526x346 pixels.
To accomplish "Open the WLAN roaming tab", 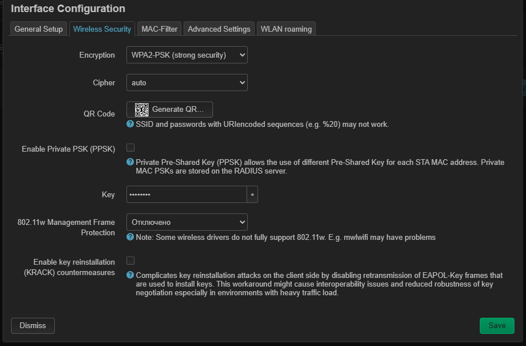I will coord(286,29).
